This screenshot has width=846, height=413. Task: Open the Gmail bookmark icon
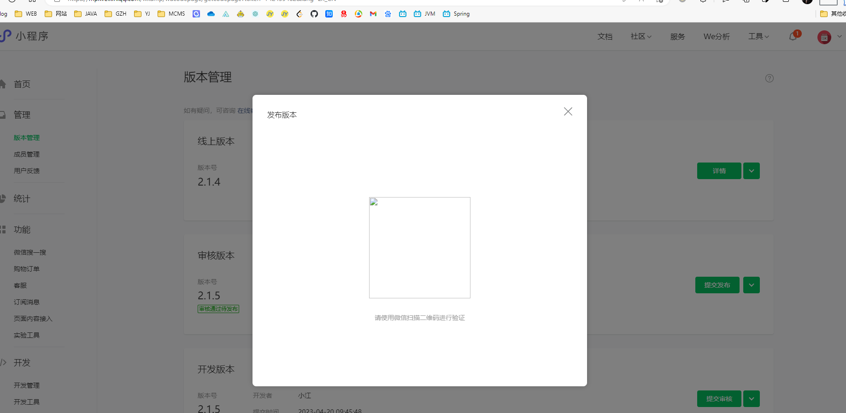373,14
